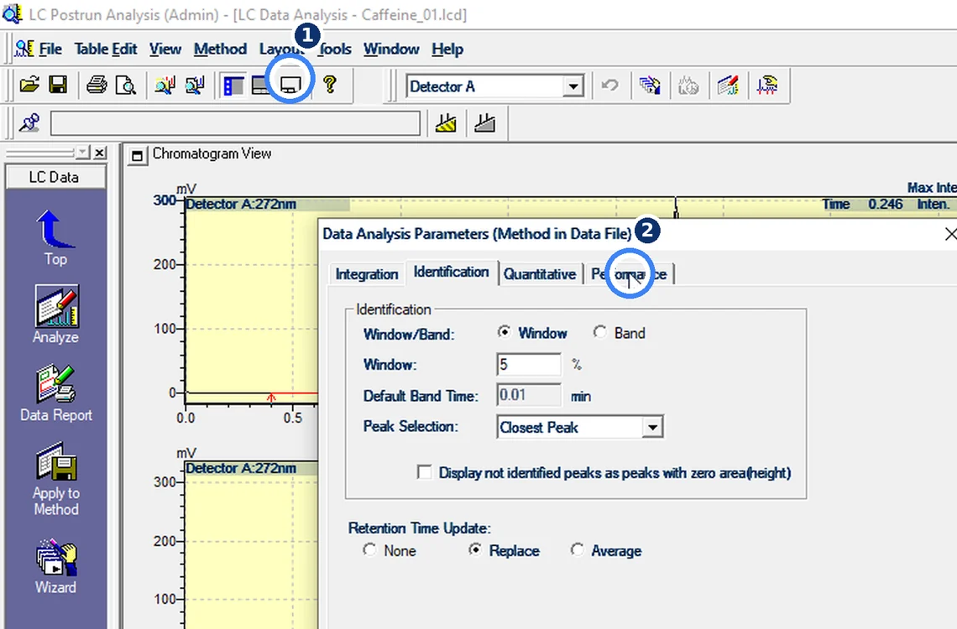Screen dimensions: 957x629
Task: Open Data Report from the sidebar
Action: pos(55,393)
